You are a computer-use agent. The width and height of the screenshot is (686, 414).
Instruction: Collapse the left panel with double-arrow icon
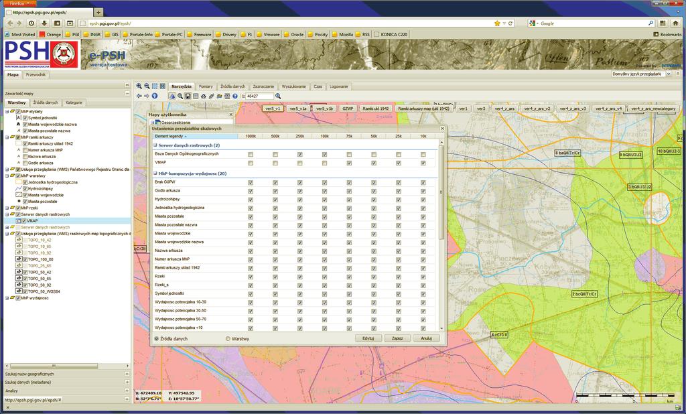point(127,85)
